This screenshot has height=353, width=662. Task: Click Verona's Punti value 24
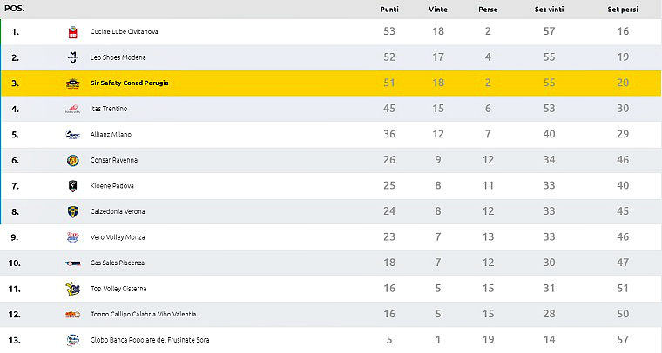coord(389,211)
